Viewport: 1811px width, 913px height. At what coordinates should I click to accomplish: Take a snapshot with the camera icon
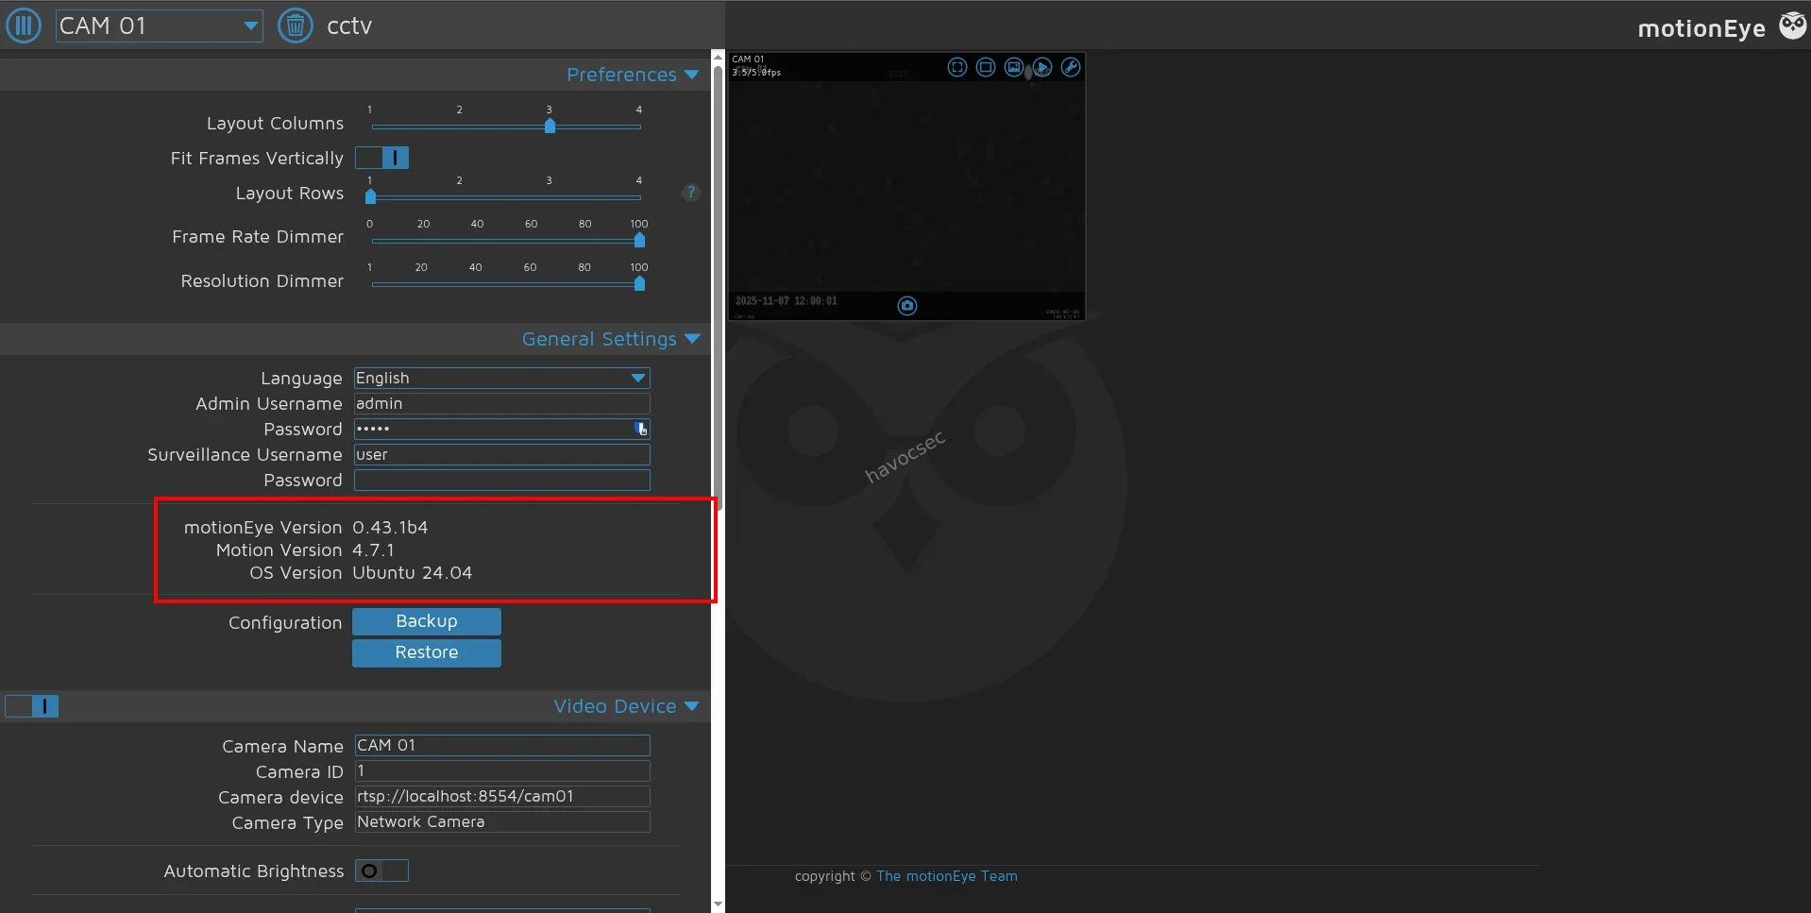click(907, 306)
